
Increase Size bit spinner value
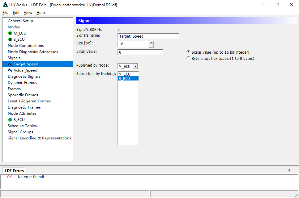[151, 43]
